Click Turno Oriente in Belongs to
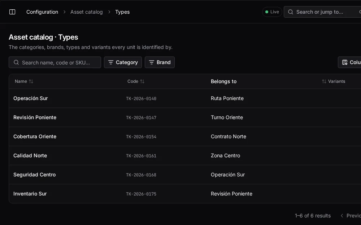This screenshot has width=361, height=225. click(x=227, y=117)
